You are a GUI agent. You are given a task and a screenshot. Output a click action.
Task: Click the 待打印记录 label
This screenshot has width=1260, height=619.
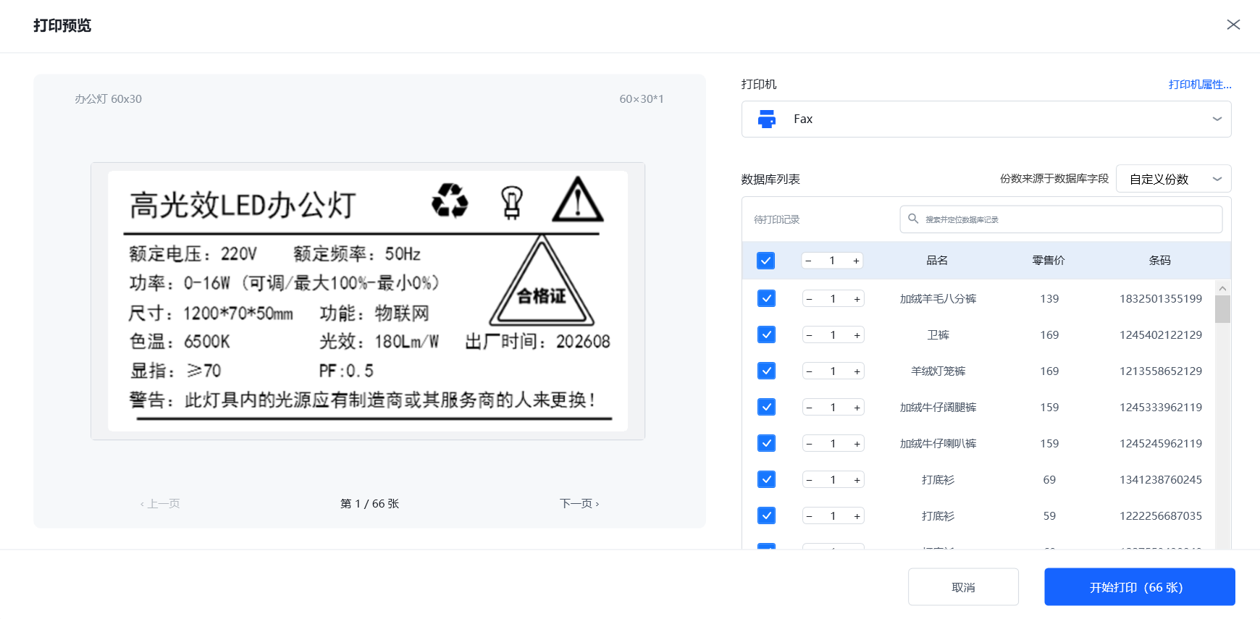click(x=776, y=219)
